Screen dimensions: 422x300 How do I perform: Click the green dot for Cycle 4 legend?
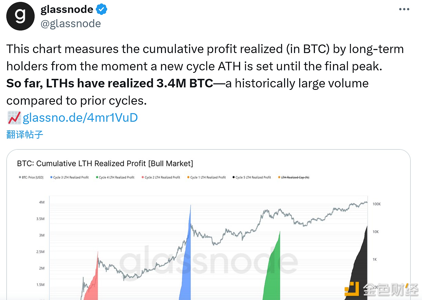point(97,177)
